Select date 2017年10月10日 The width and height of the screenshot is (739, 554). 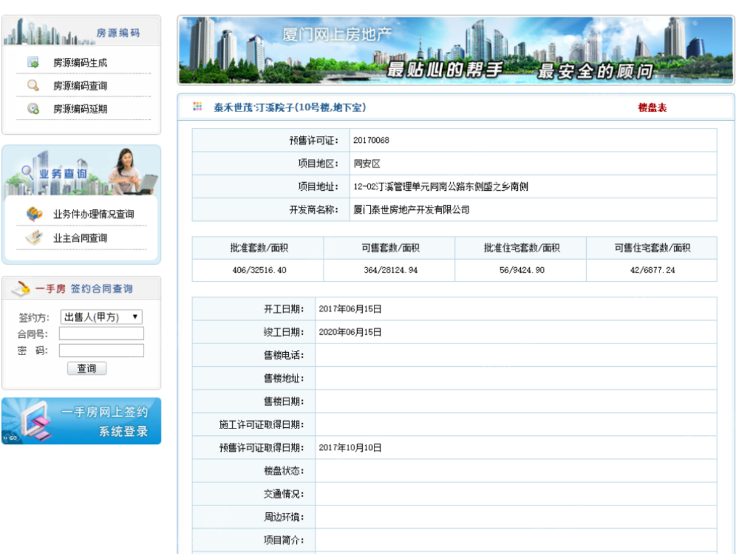tap(350, 448)
